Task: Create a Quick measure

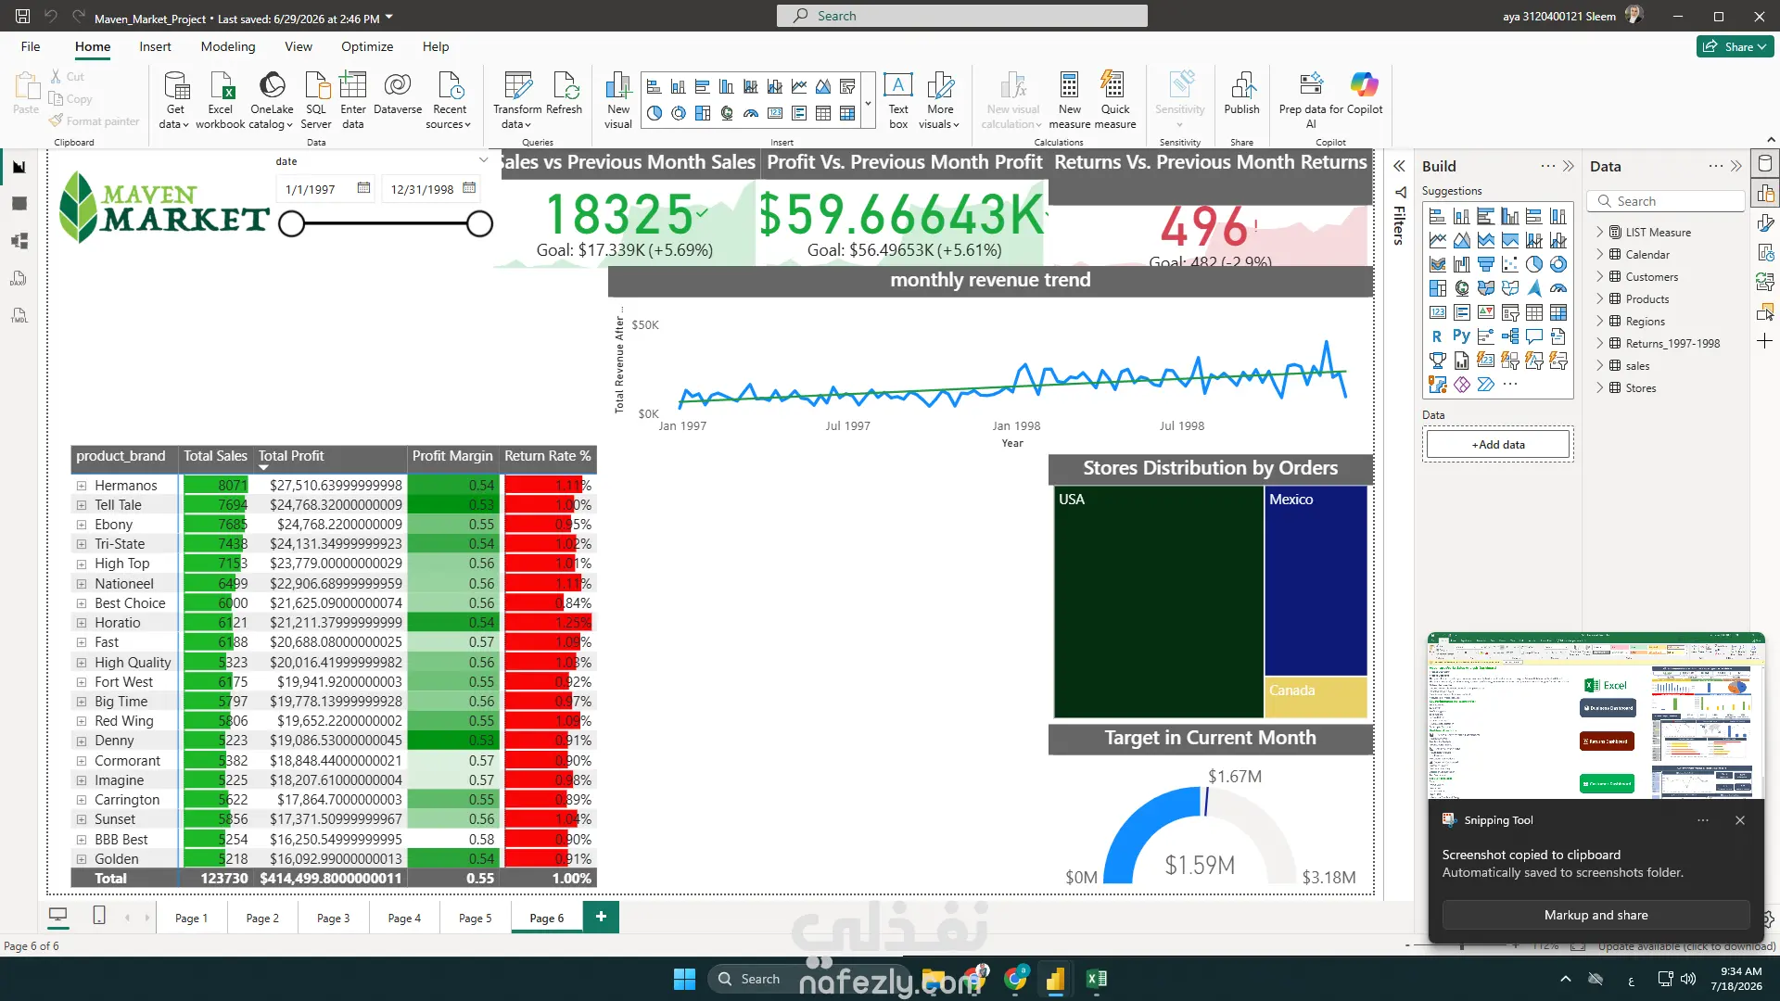Action: 1115,100
